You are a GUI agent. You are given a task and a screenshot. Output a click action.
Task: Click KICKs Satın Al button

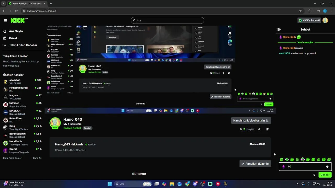(309, 20)
